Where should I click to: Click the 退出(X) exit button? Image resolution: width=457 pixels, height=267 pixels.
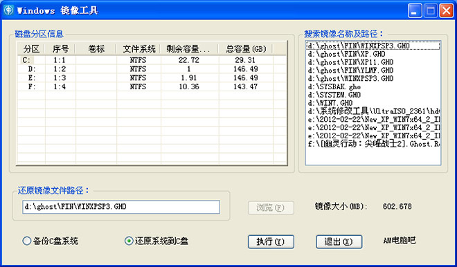[339, 241]
